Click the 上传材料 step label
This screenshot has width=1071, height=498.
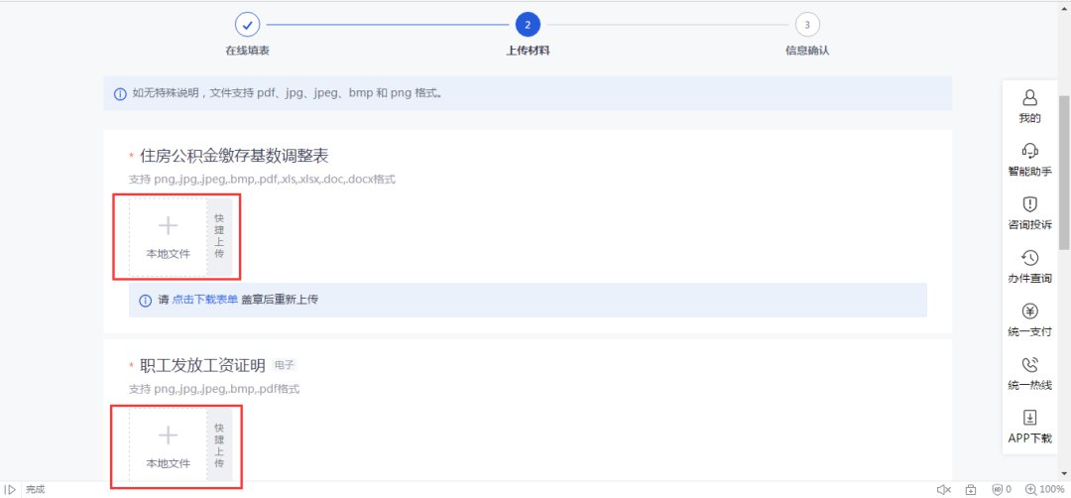point(528,51)
